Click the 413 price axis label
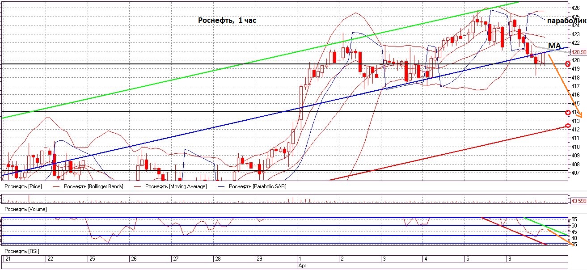Screen dimensions: 587x270 pyautogui.click(x=576, y=121)
